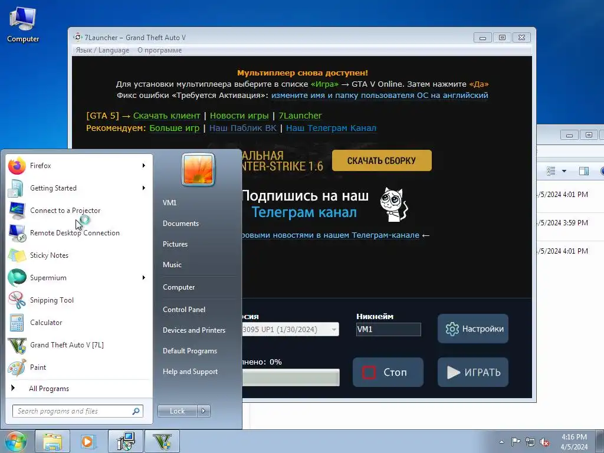This screenshot has height=453, width=604.
Task: Open Computer from Start menu right pane
Action: tap(179, 287)
